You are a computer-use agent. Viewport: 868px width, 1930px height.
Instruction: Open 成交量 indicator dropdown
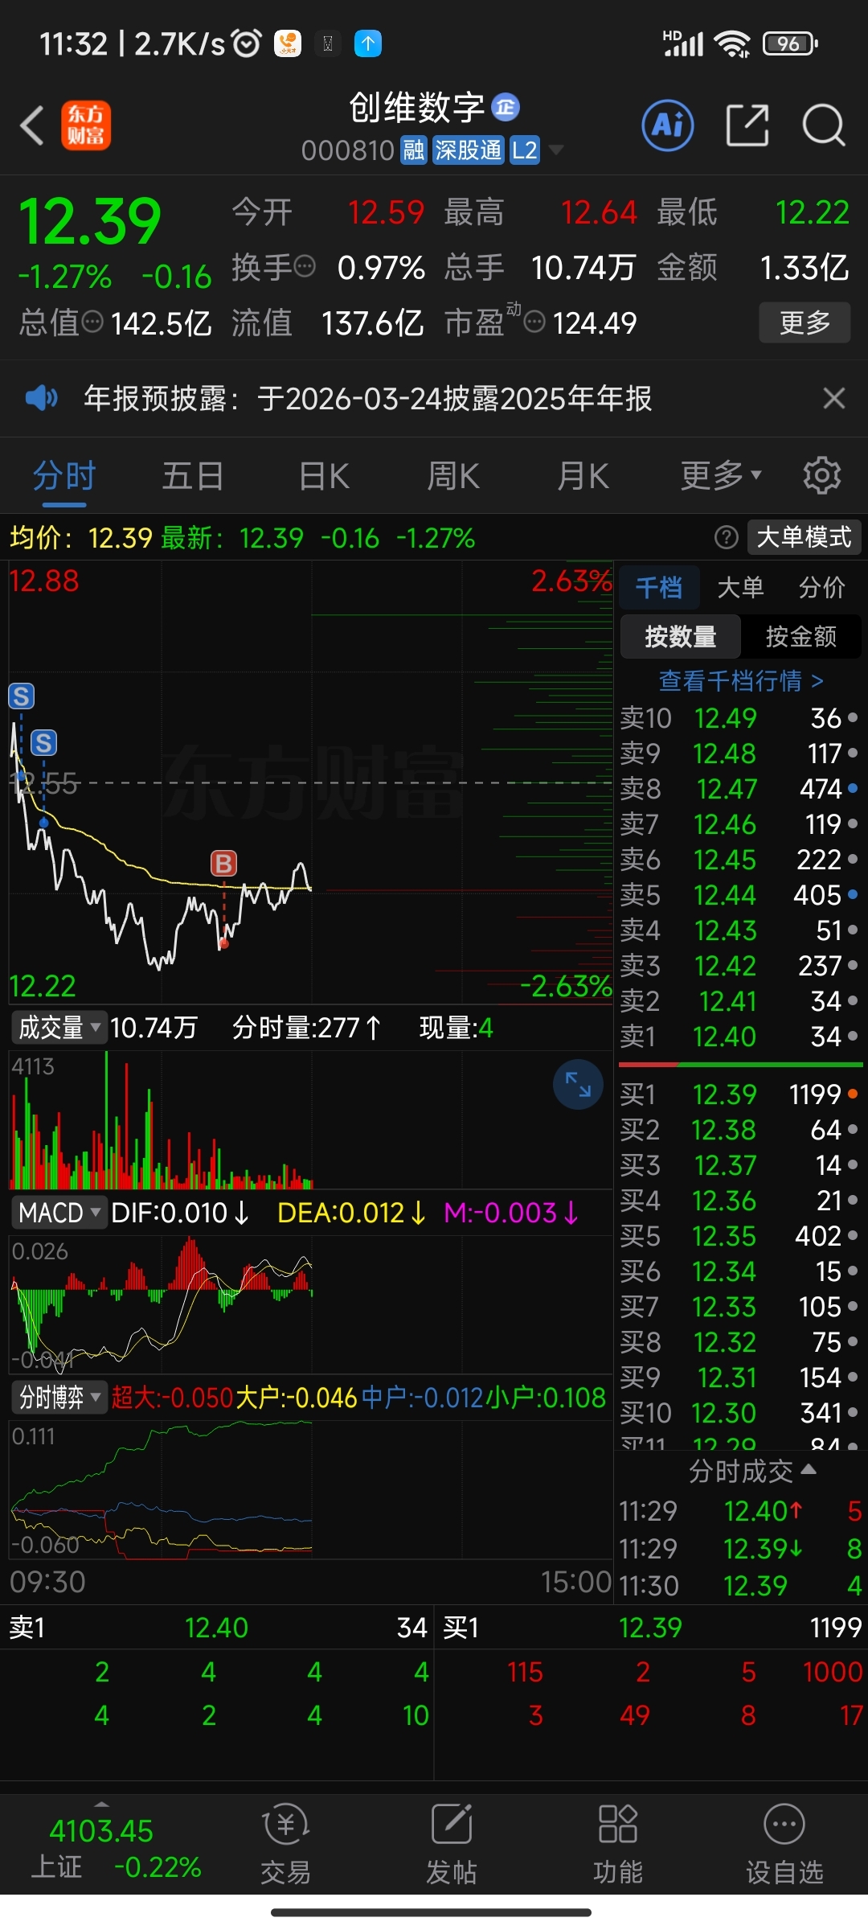(x=59, y=1028)
